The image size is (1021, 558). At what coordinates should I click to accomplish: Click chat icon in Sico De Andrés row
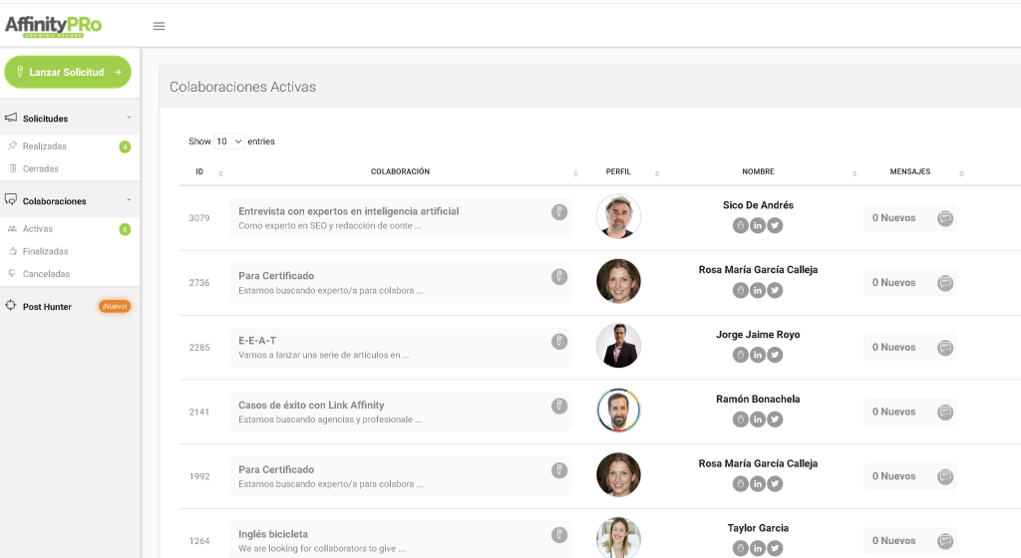click(945, 218)
